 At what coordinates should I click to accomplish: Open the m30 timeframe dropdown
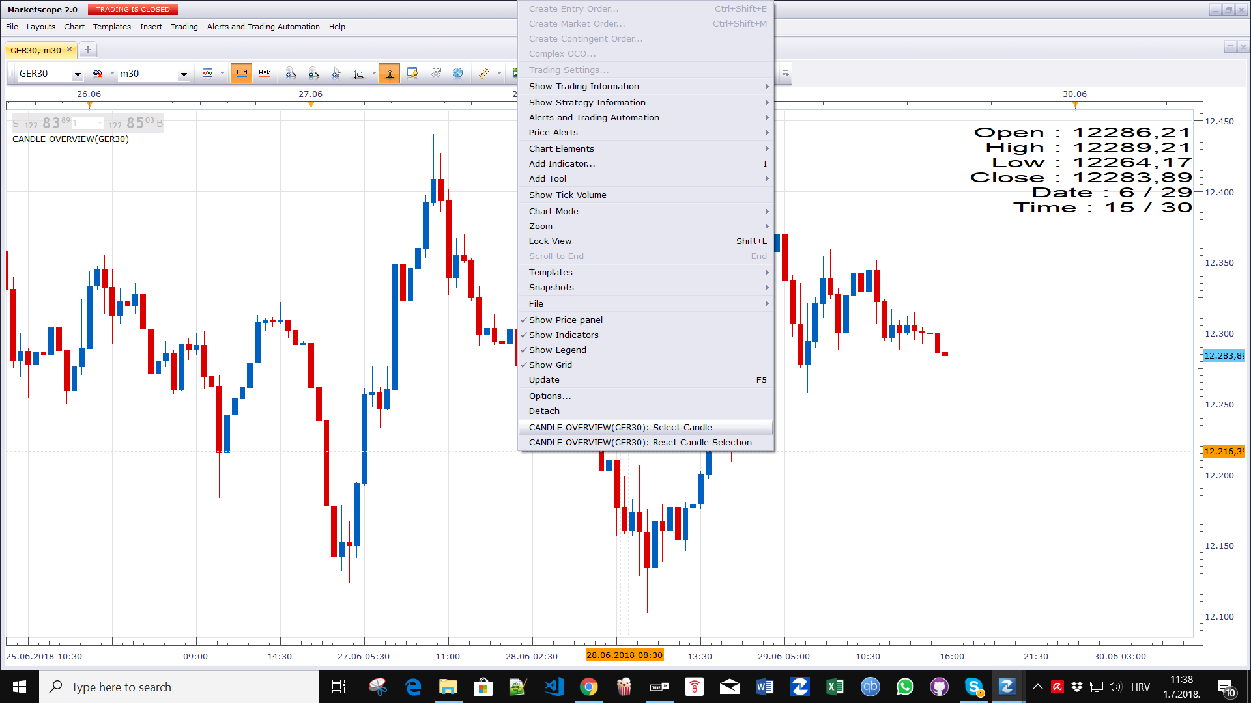pyautogui.click(x=184, y=74)
